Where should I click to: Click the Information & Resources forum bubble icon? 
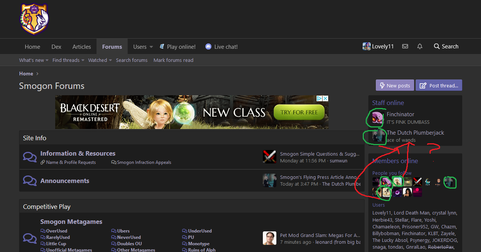coord(30,157)
